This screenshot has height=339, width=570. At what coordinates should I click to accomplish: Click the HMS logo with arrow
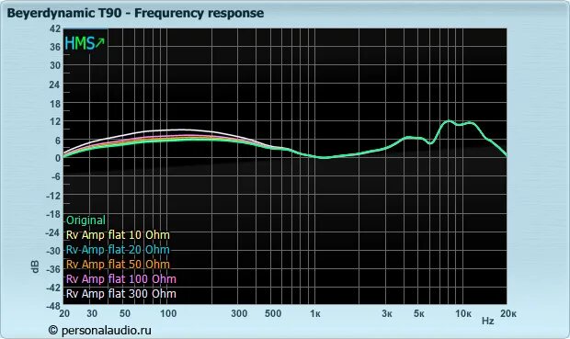[x=85, y=43]
